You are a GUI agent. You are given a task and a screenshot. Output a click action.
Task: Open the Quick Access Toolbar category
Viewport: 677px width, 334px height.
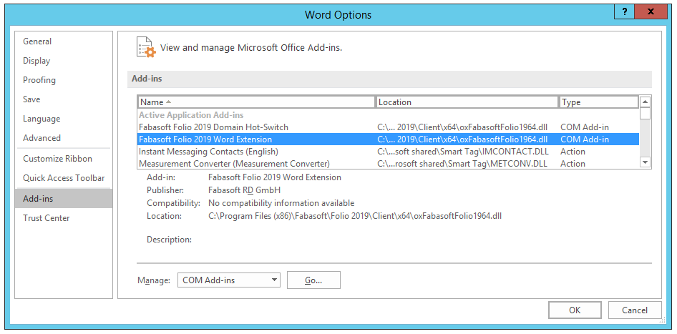coord(64,178)
